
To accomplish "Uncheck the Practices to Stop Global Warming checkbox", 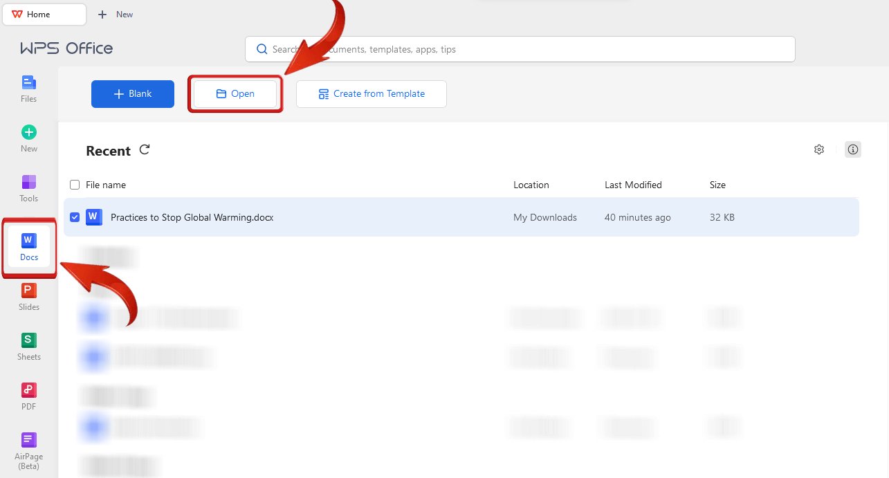I will (75, 217).
